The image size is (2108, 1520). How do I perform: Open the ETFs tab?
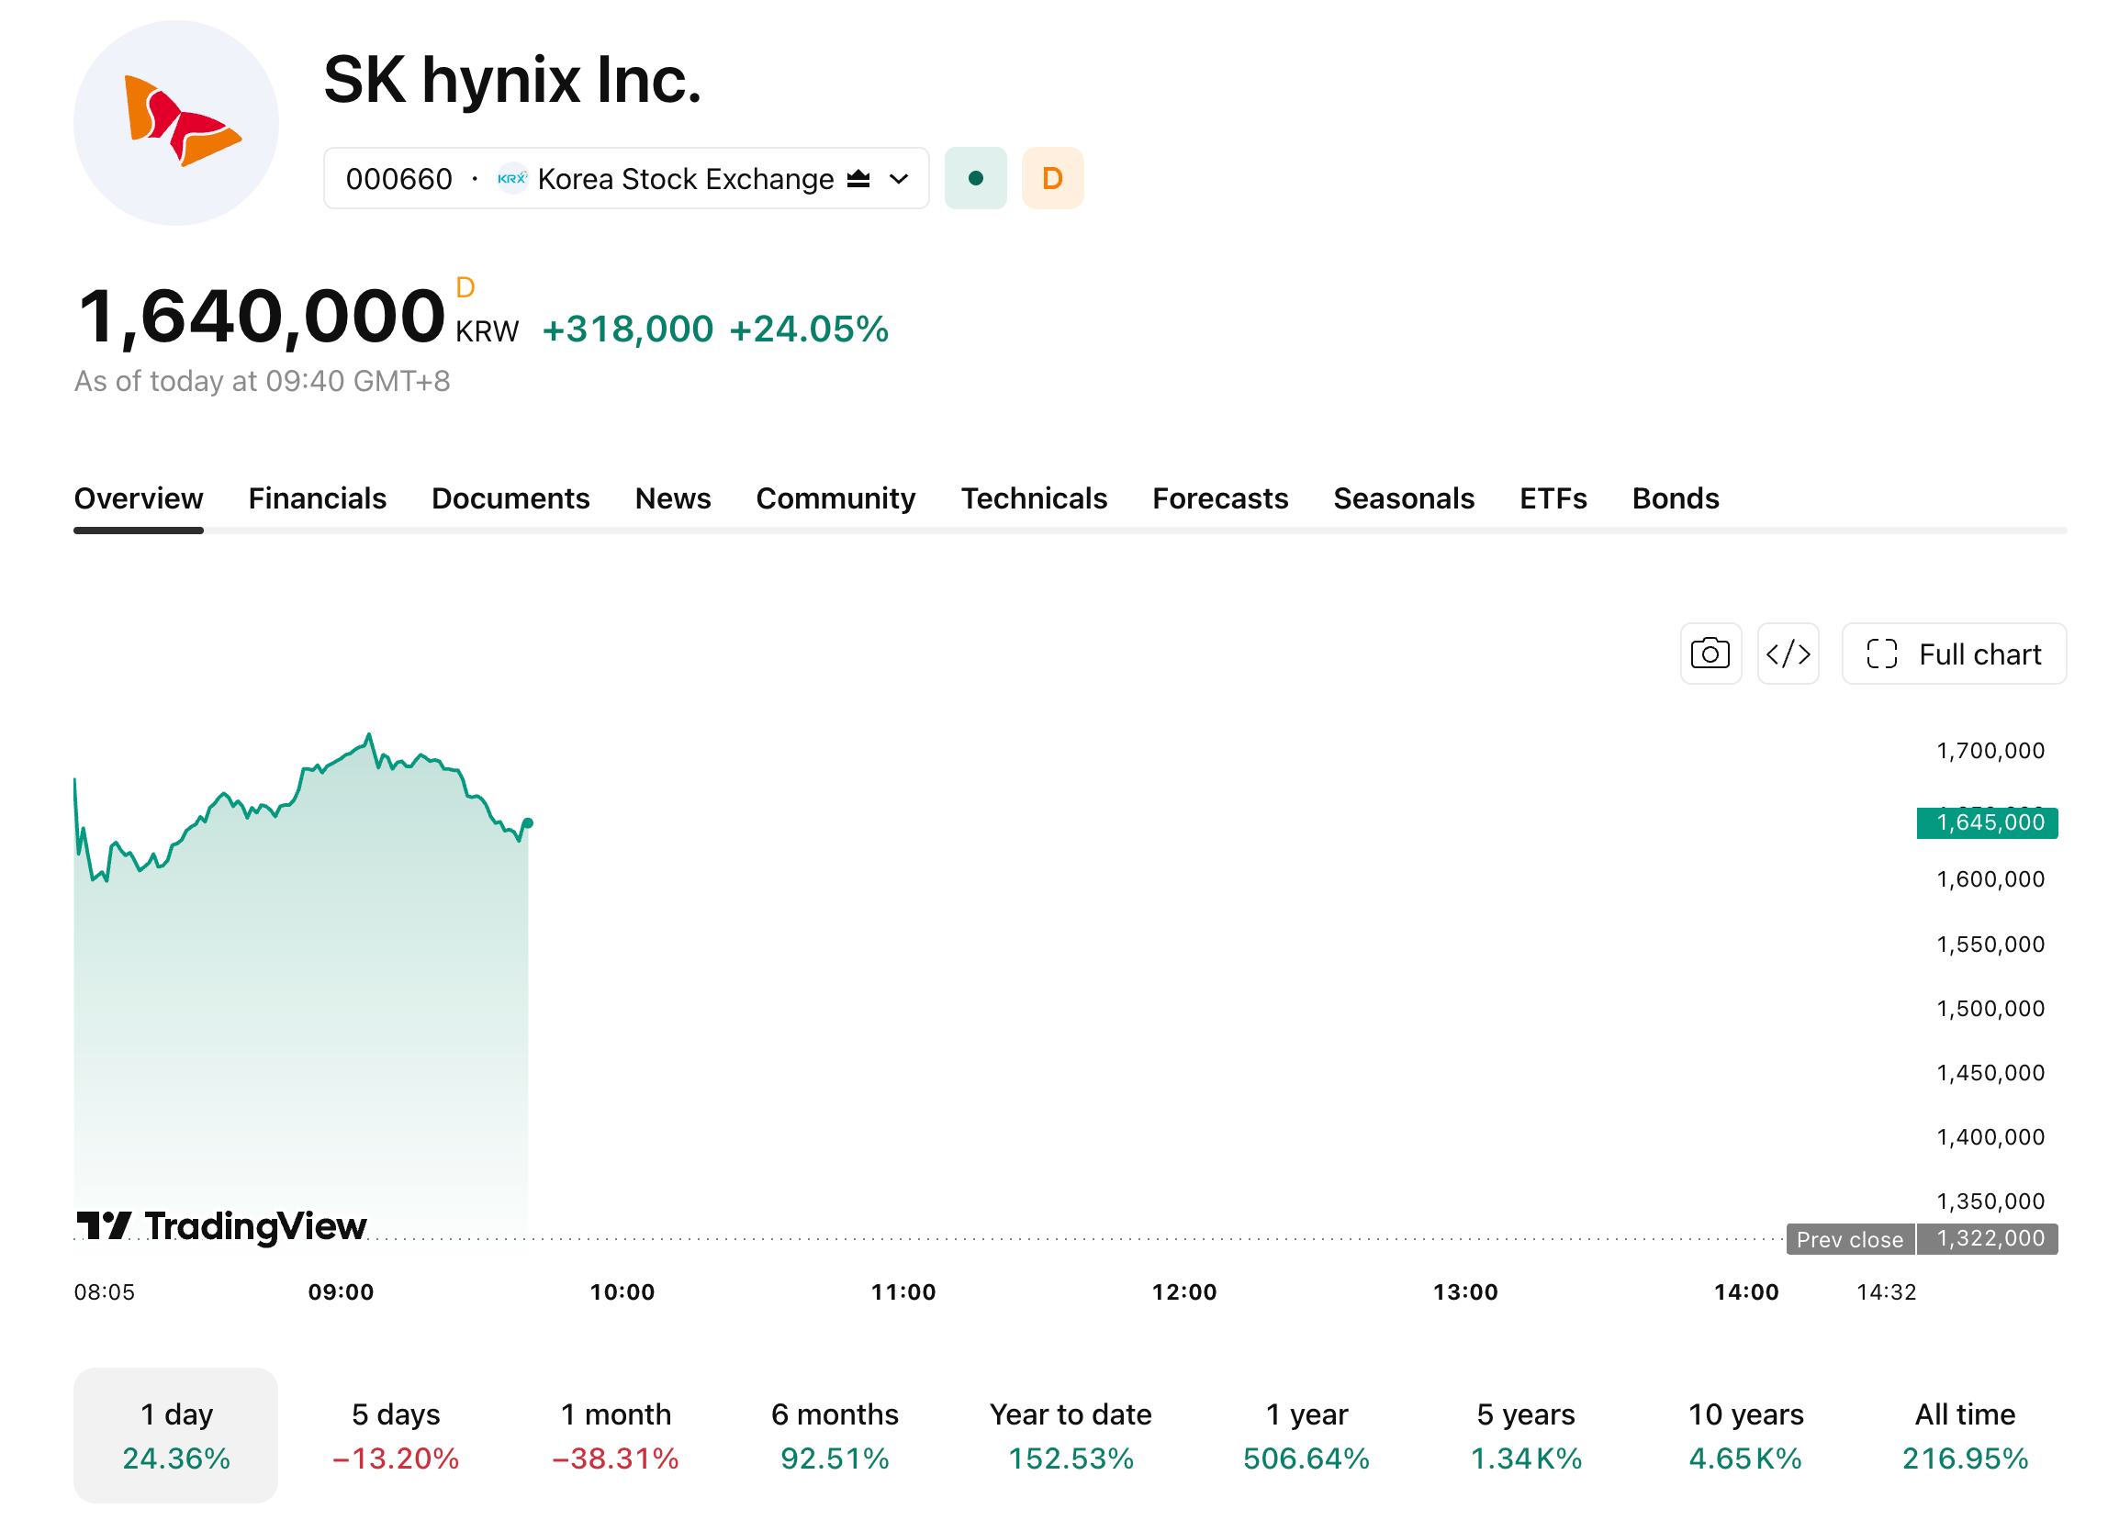coord(1553,499)
